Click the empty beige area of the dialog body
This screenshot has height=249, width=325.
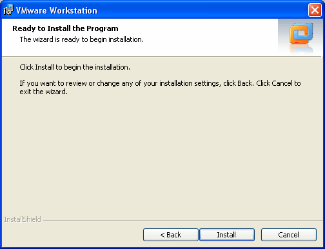pos(161,155)
